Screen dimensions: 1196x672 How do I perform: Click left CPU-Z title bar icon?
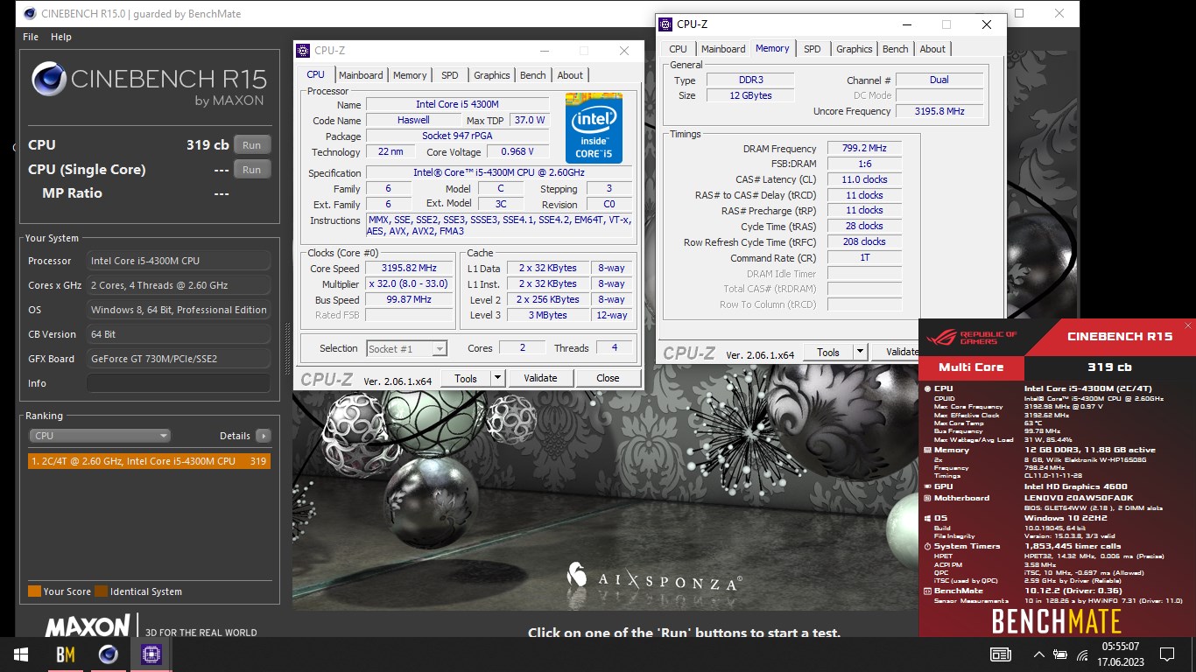click(x=303, y=51)
